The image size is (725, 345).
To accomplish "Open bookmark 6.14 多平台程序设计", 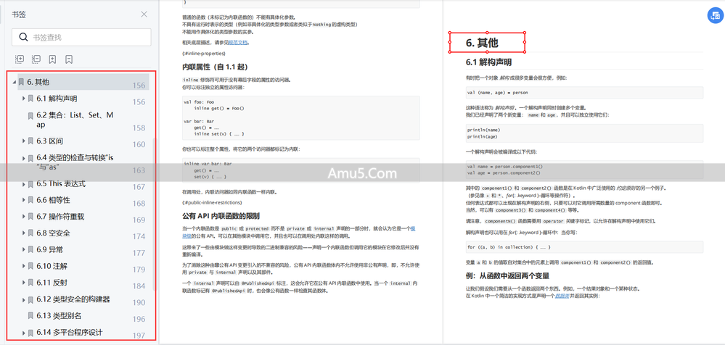I will point(70,333).
